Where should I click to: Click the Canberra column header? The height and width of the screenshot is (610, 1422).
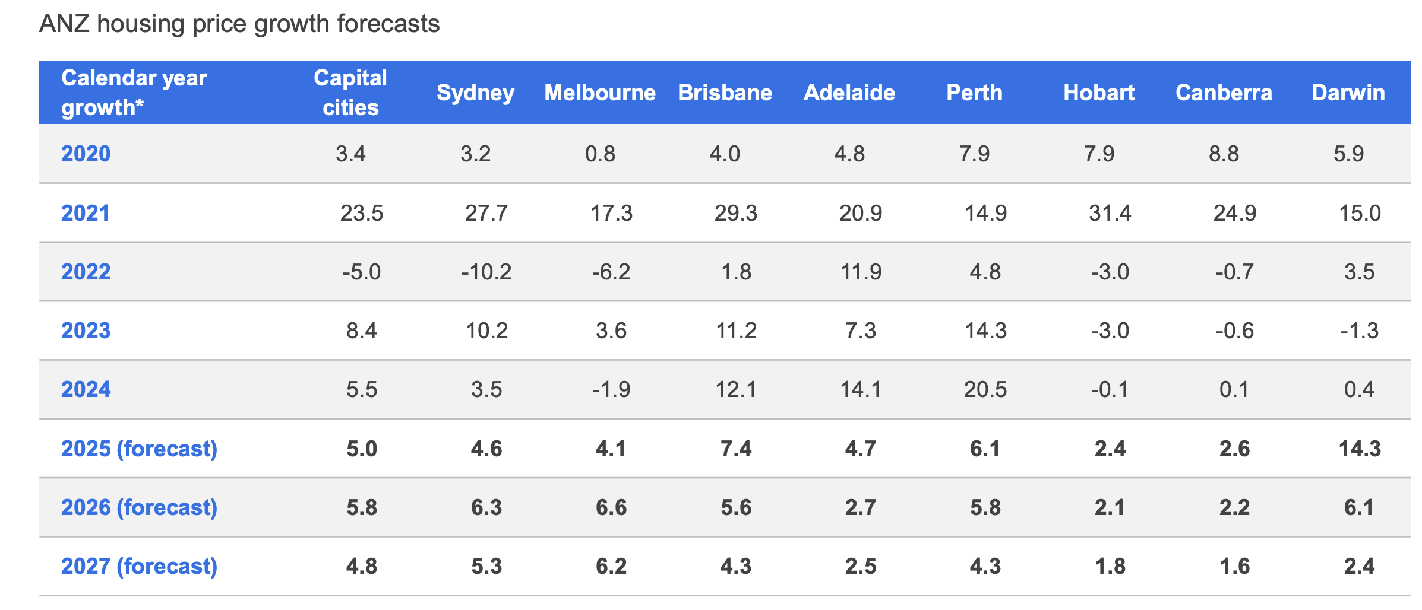[x=1224, y=93]
